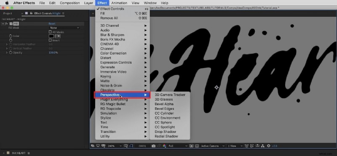Screen dimensions: 337x156
Task: Open the black Color swatch picker
Action: 51,36
